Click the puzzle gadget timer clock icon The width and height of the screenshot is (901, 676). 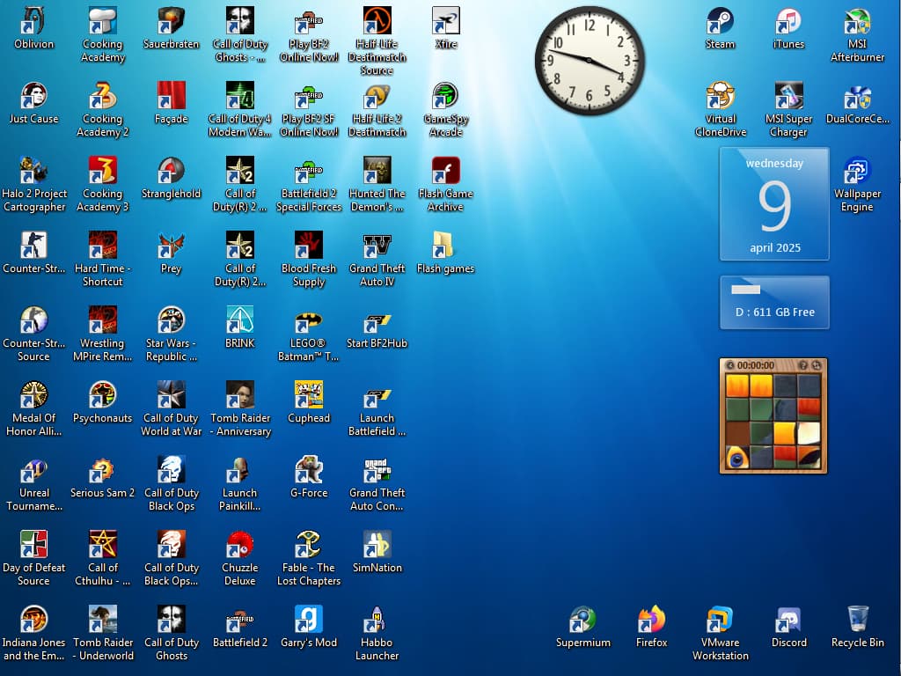pos(729,365)
